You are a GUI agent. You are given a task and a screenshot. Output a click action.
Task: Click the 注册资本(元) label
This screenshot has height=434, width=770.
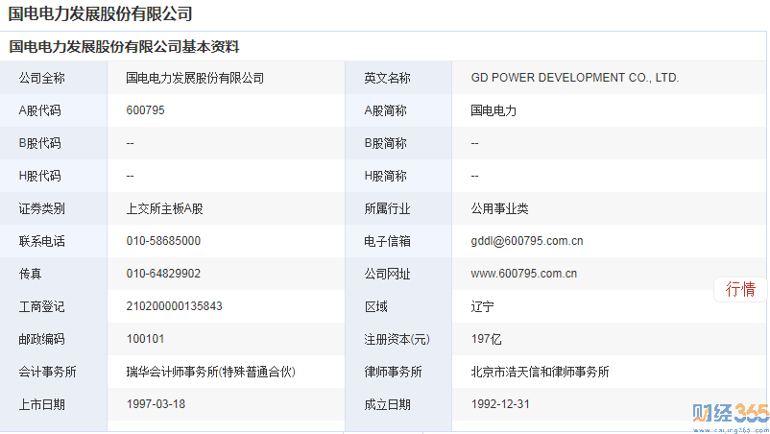397,339
